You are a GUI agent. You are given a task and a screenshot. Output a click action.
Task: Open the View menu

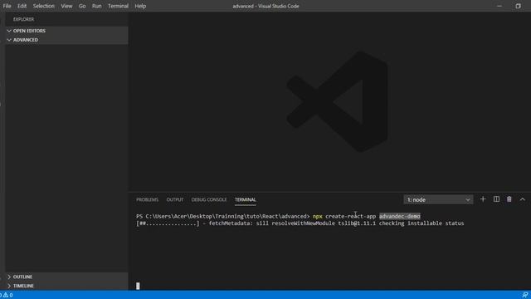click(66, 6)
